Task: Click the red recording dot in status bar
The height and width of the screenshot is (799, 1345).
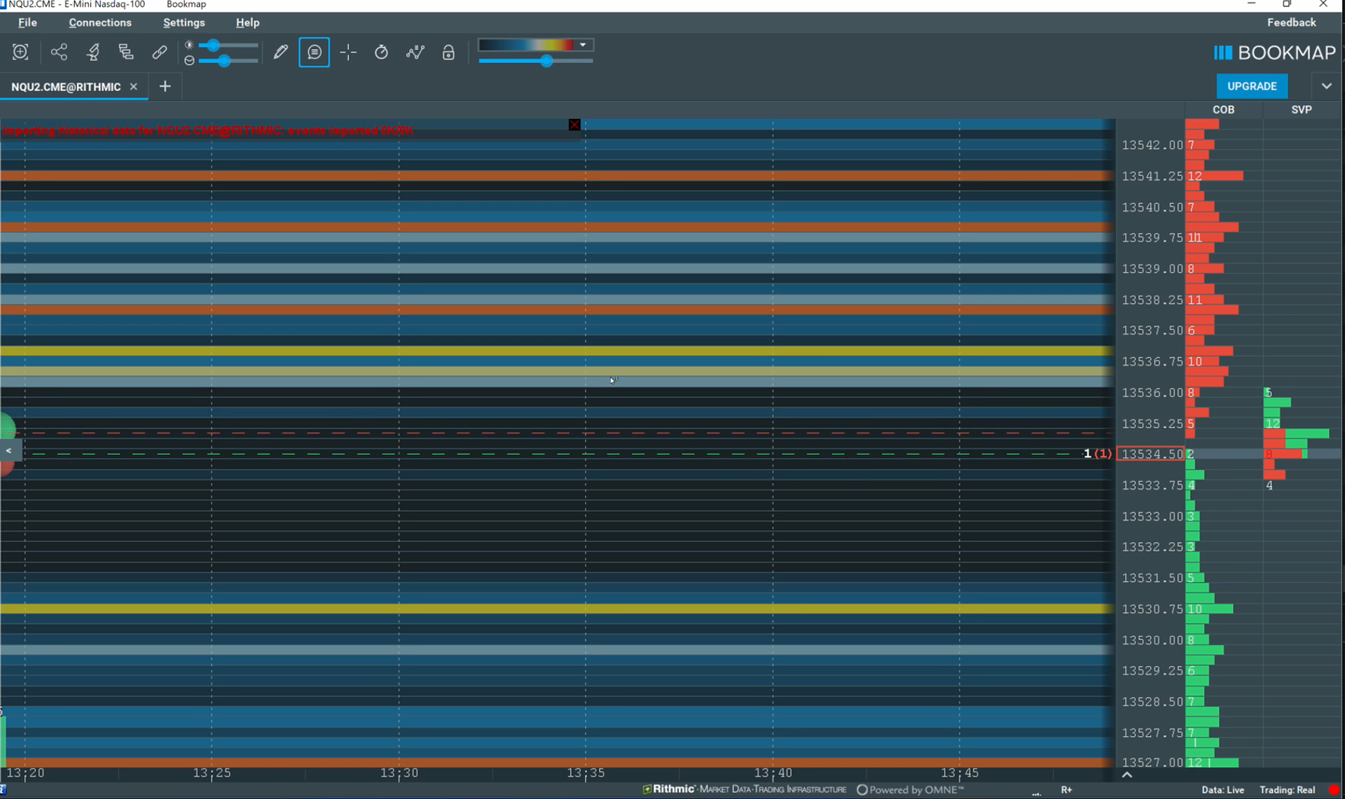Action: (x=1334, y=790)
